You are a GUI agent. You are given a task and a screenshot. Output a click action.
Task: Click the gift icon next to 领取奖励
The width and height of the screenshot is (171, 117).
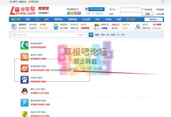click(29, 2)
